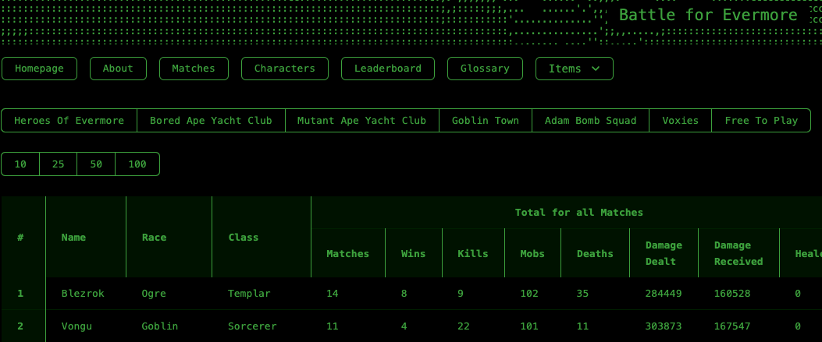Click the Sorcerer class cell
Image resolution: width=822 pixels, height=342 pixels.
252,326
